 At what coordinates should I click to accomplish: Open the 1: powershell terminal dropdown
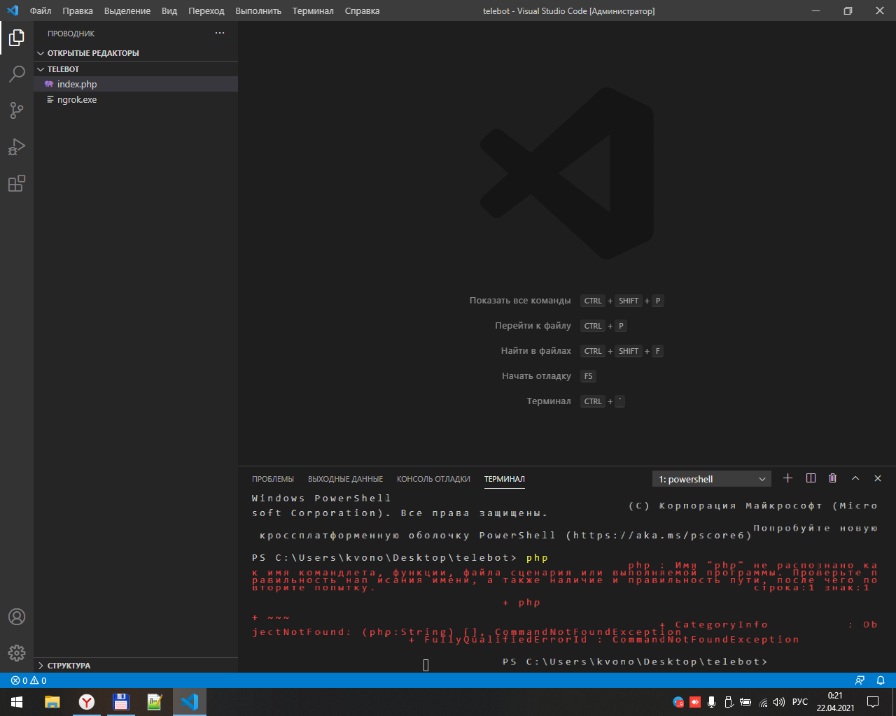(x=712, y=479)
